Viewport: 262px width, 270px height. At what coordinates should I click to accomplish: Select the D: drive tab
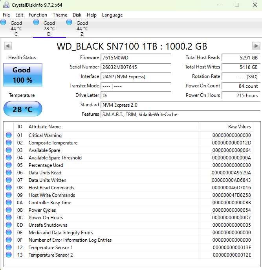click(x=49, y=28)
